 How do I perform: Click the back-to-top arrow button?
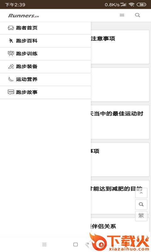point(141,193)
